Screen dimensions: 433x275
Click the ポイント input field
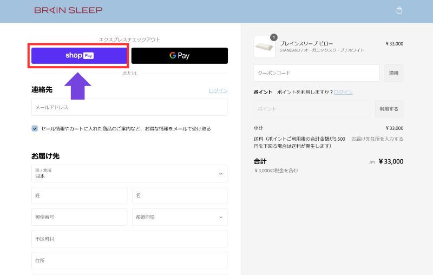click(x=312, y=109)
